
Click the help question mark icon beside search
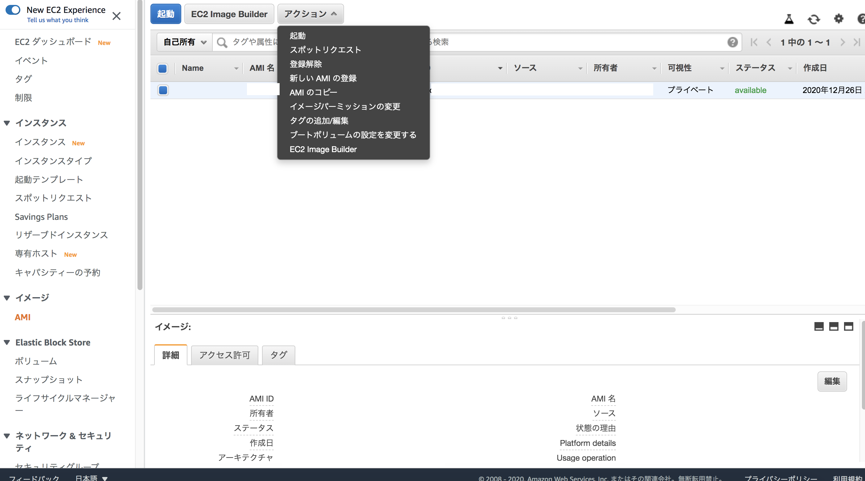732,42
